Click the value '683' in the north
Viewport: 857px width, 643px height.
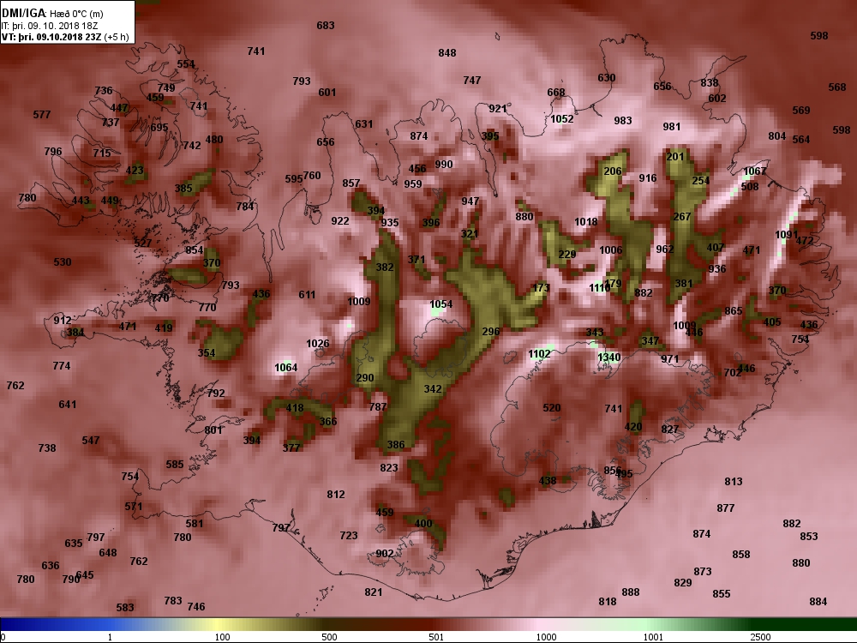325,26
